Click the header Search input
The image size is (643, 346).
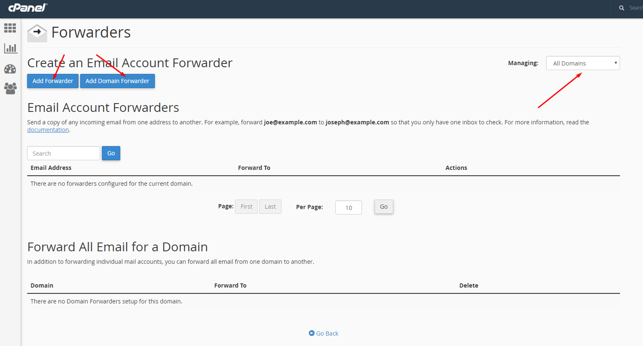pyautogui.click(x=635, y=8)
